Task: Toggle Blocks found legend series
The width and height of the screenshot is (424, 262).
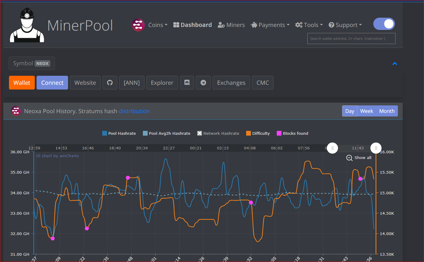Action: (292, 133)
